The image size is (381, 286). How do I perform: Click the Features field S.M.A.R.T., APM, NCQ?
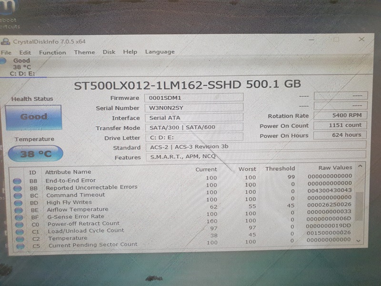pyautogui.click(x=256, y=156)
